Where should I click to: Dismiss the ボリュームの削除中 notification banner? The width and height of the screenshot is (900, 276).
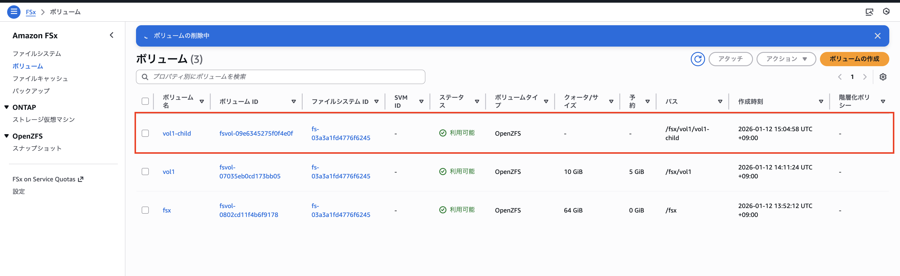coord(878,36)
